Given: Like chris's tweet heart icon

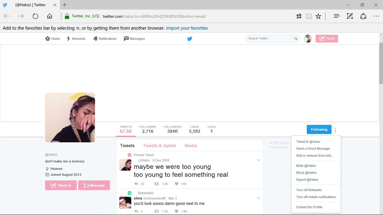Looking at the screenshot, I should [176, 211].
